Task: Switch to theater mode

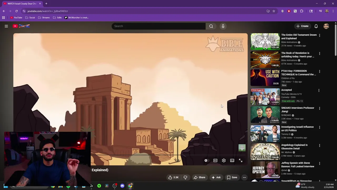Action: tap(232, 160)
